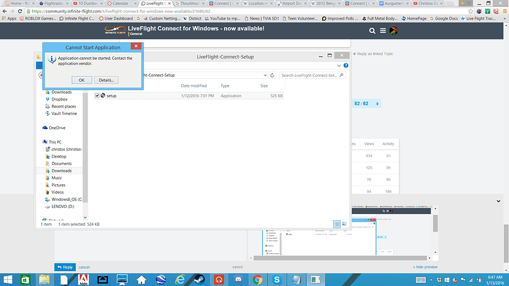Go back in Chrome
This screenshot has width=509, height=286.
4,11
